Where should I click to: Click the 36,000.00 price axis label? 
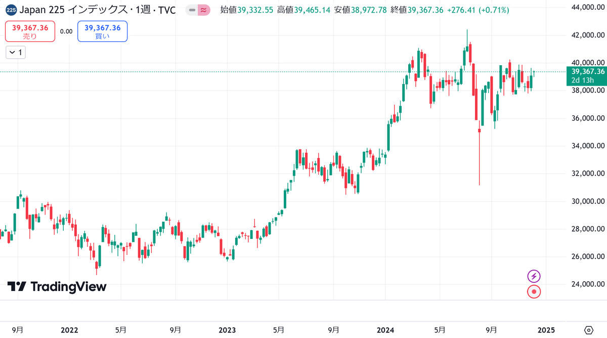[x=587, y=118]
